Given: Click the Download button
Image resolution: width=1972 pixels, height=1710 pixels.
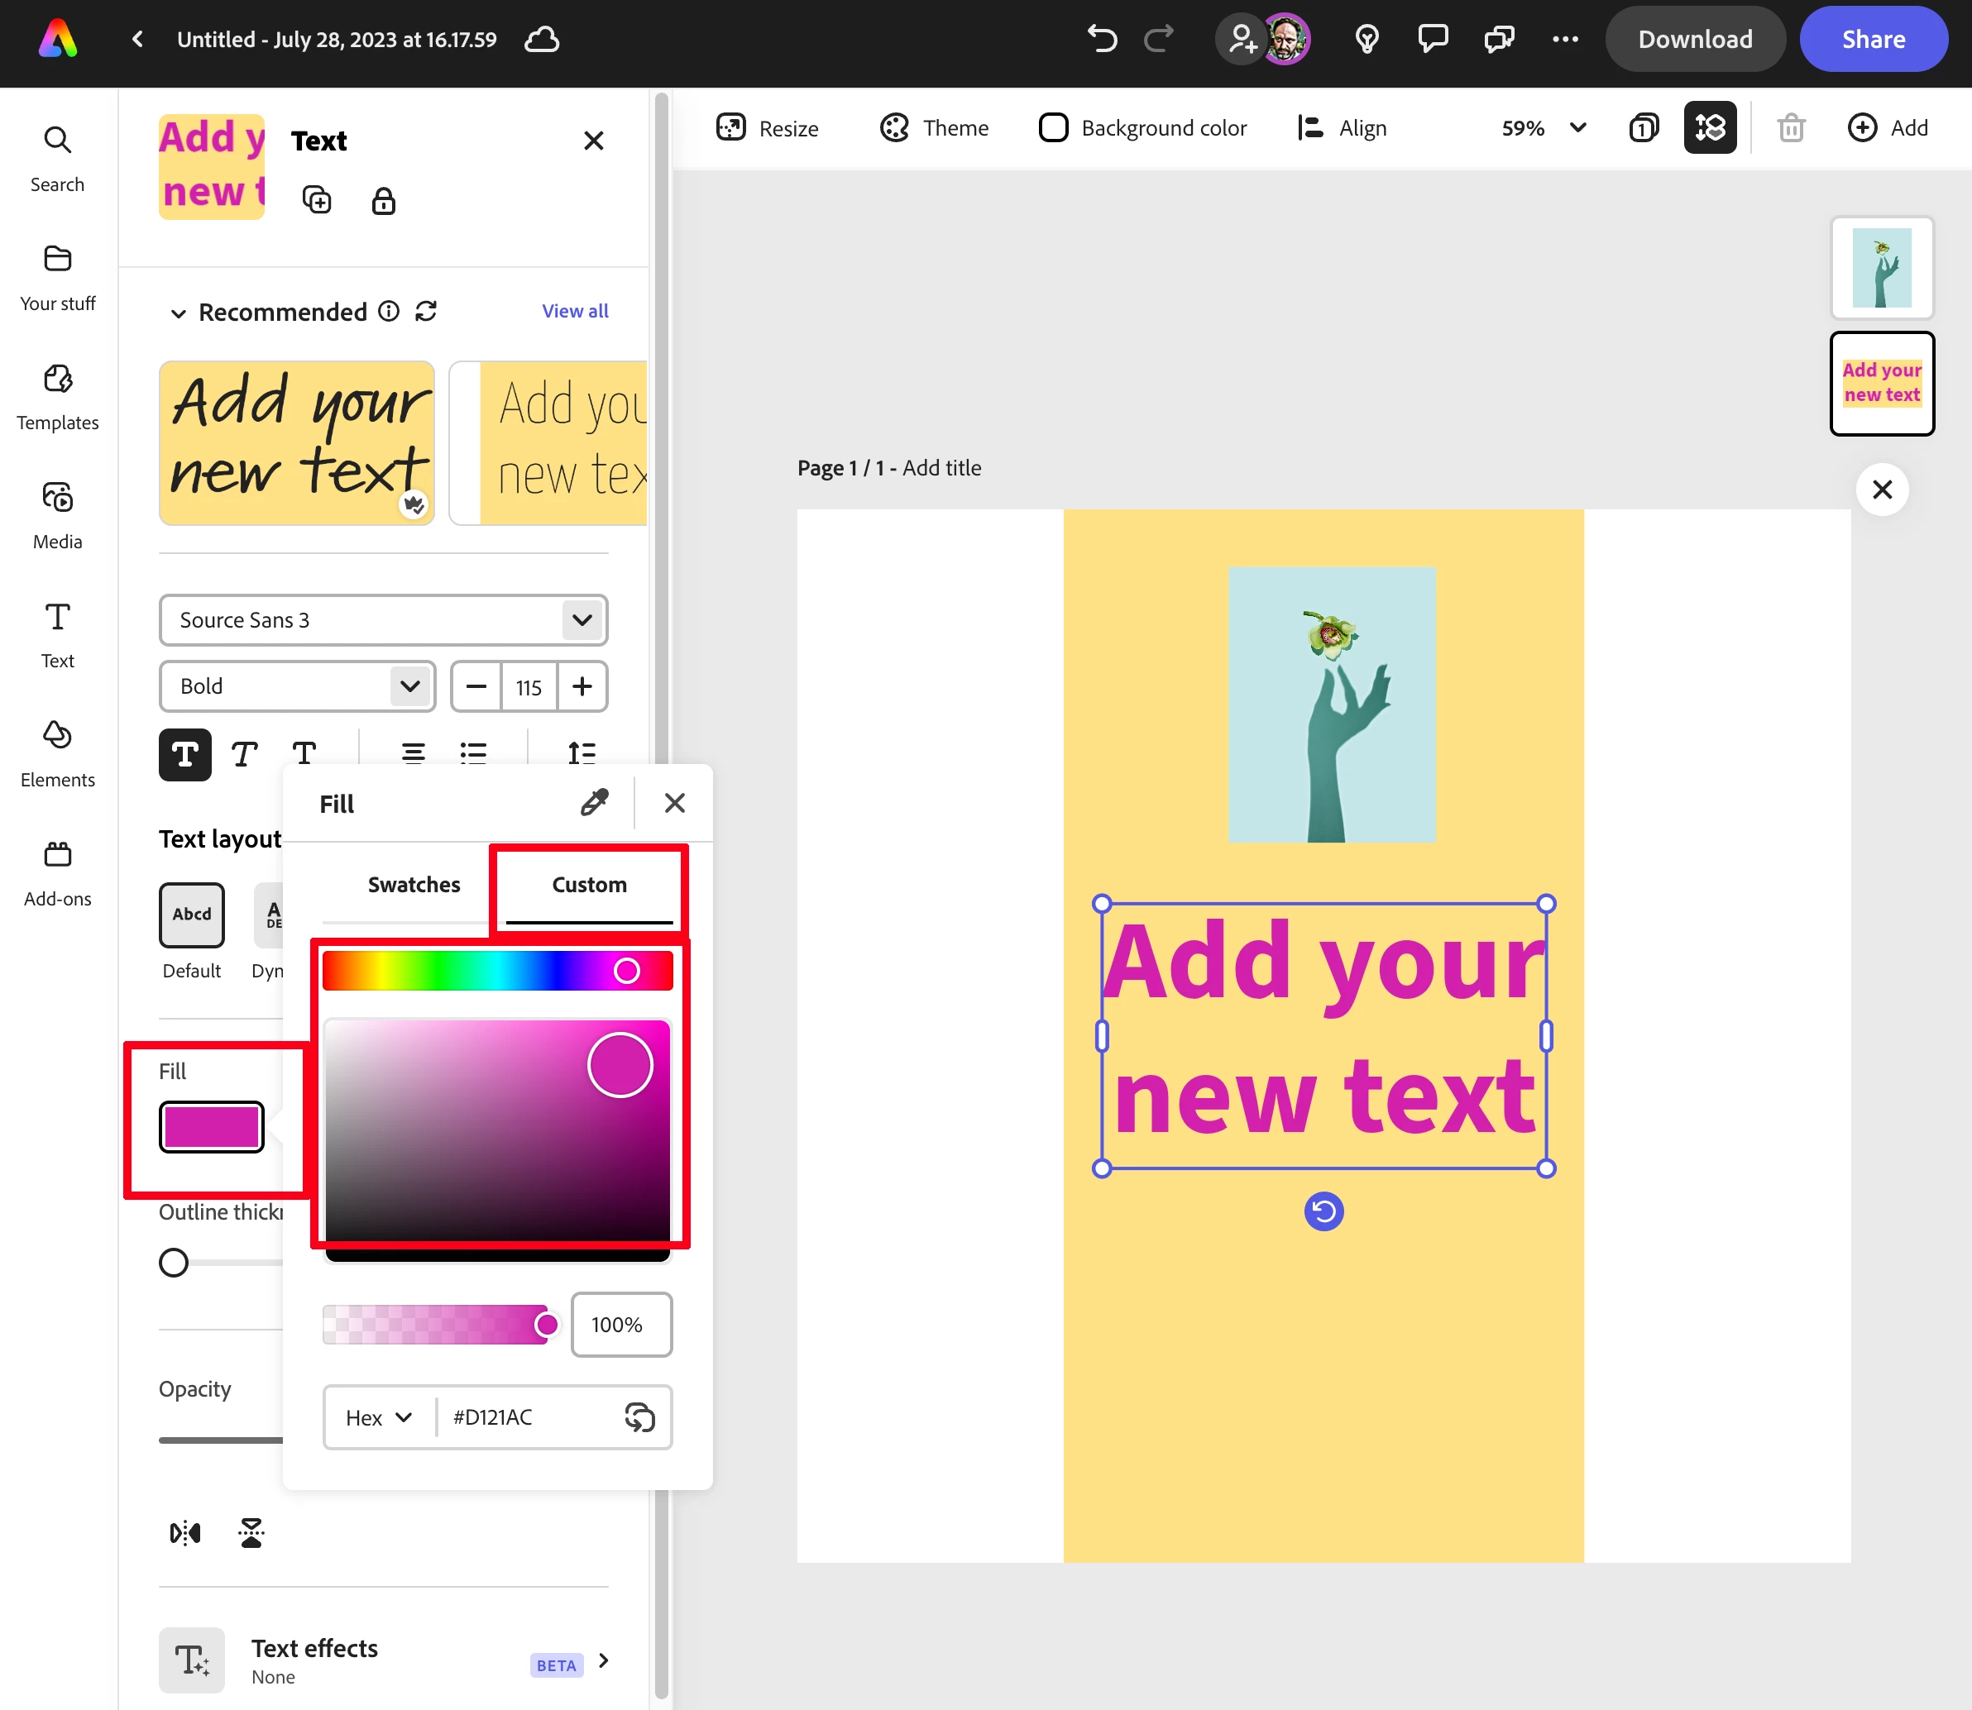Looking at the screenshot, I should 1694,39.
